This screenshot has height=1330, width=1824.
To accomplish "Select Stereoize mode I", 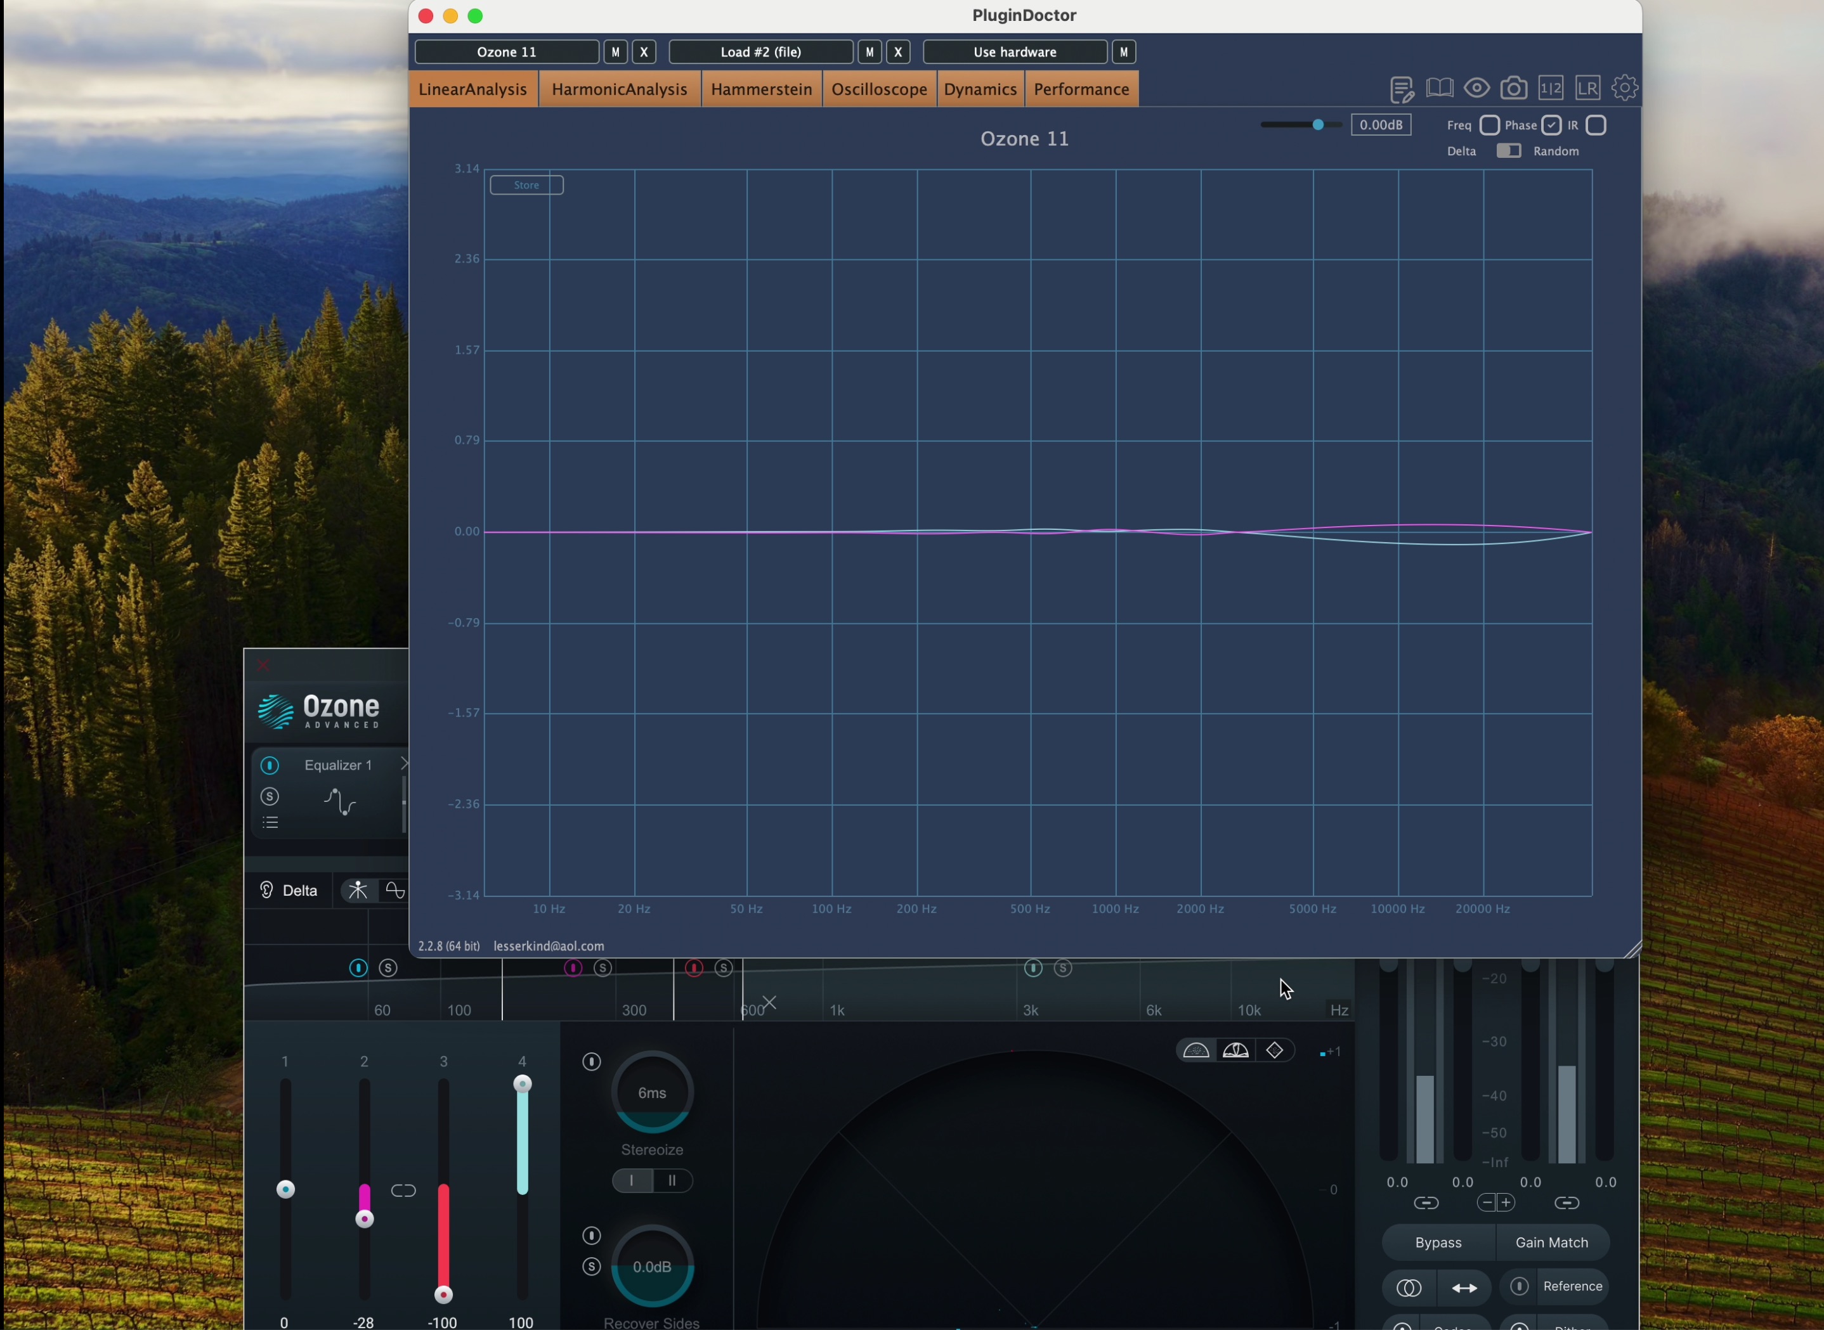I will tap(632, 1180).
